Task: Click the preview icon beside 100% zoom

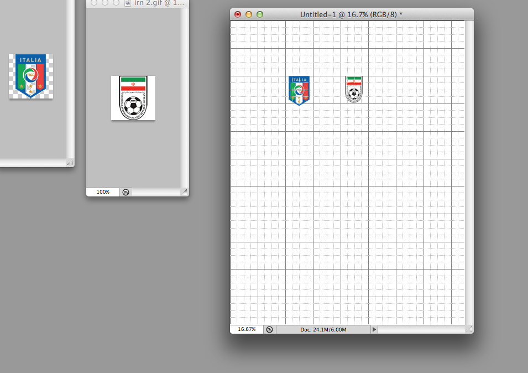Action: click(x=126, y=193)
